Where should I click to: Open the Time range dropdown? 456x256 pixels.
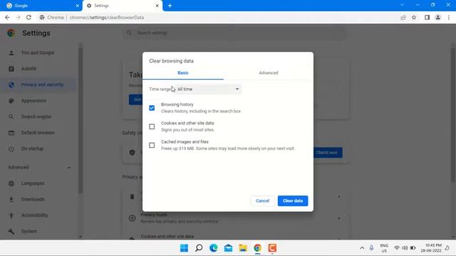208,89
